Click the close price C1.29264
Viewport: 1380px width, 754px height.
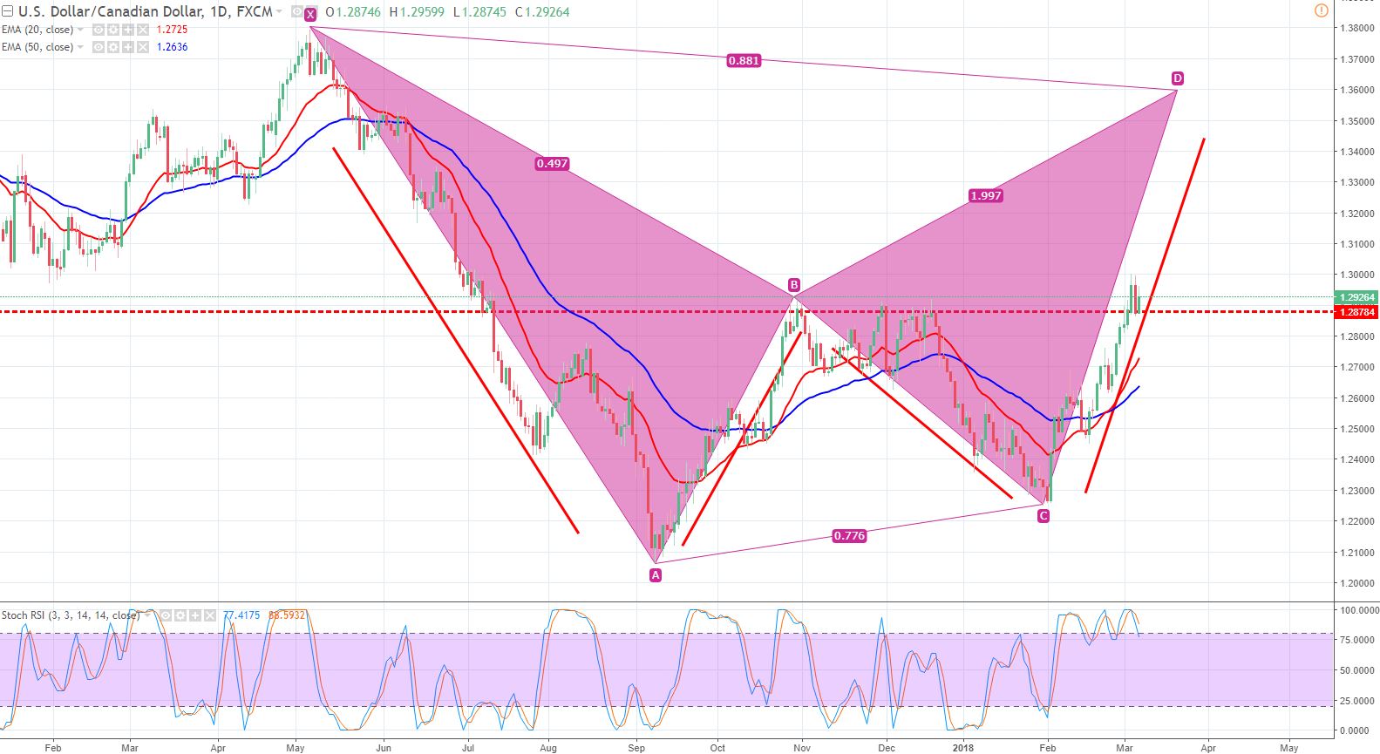(542, 11)
